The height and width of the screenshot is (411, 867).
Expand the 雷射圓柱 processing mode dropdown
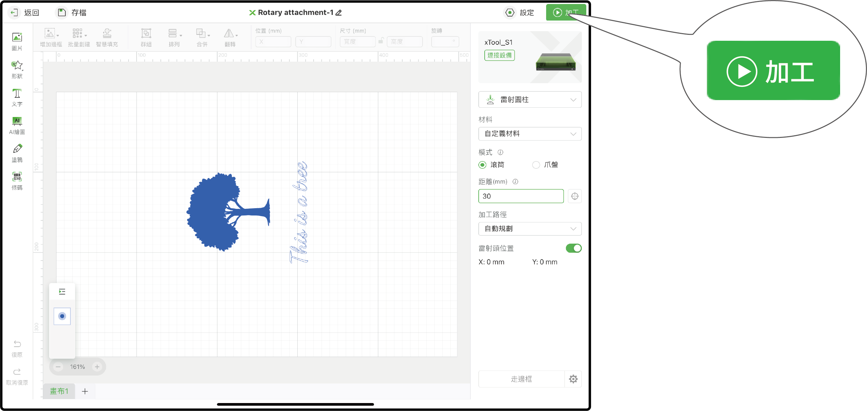530,99
